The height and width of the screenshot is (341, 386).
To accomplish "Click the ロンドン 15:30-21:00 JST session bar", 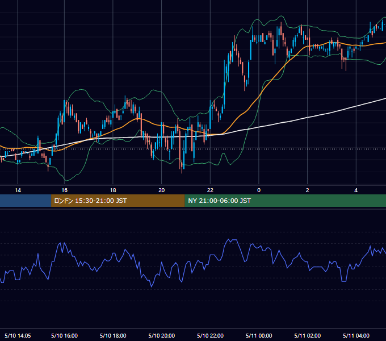I will [x=118, y=201].
